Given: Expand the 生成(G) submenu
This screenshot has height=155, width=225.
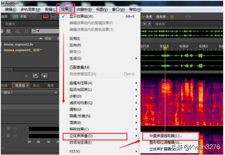Looking at the screenshot, I should pyautogui.click(x=100, y=58).
